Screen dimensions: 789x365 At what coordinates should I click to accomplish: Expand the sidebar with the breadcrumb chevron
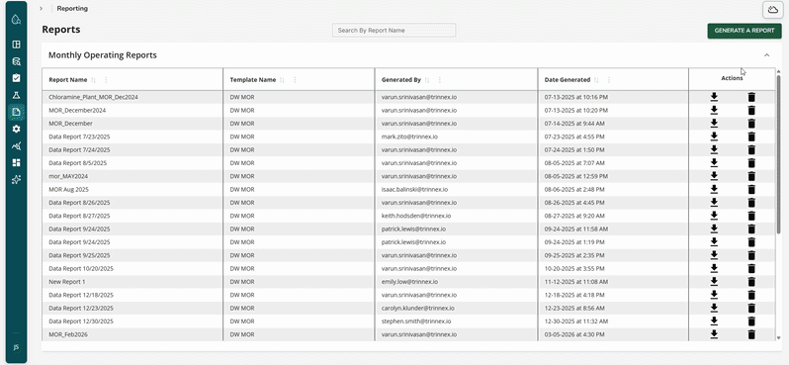pyautogui.click(x=41, y=9)
